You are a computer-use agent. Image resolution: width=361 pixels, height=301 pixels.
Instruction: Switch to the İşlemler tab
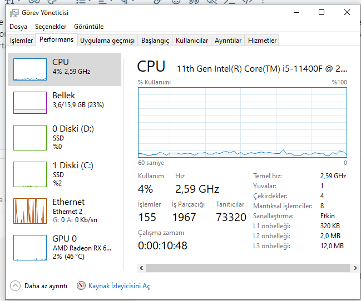click(22, 41)
